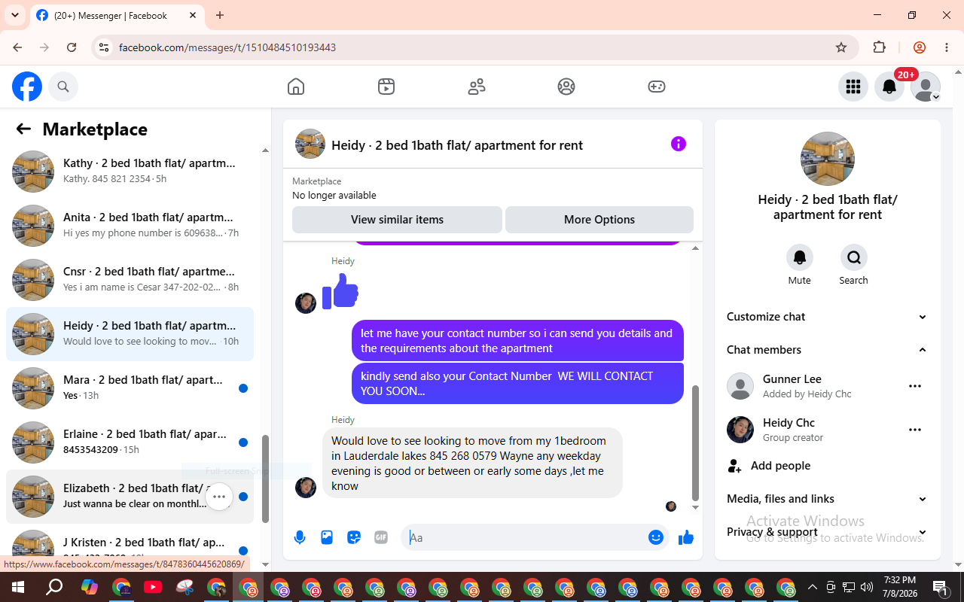Click the Aa message input field

525,537
